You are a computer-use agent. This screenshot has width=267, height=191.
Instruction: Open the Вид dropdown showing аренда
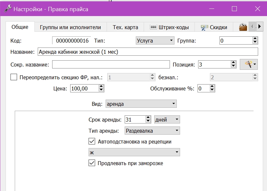[141, 104]
